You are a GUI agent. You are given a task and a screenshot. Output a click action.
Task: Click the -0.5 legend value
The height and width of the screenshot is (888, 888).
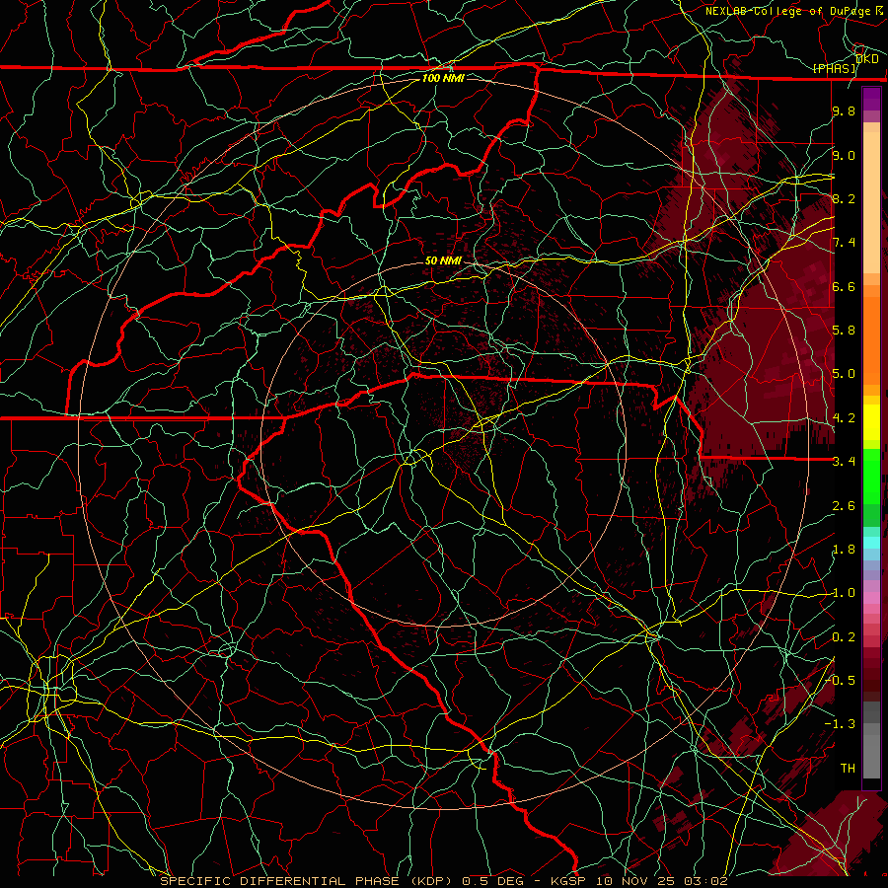[x=842, y=680]
